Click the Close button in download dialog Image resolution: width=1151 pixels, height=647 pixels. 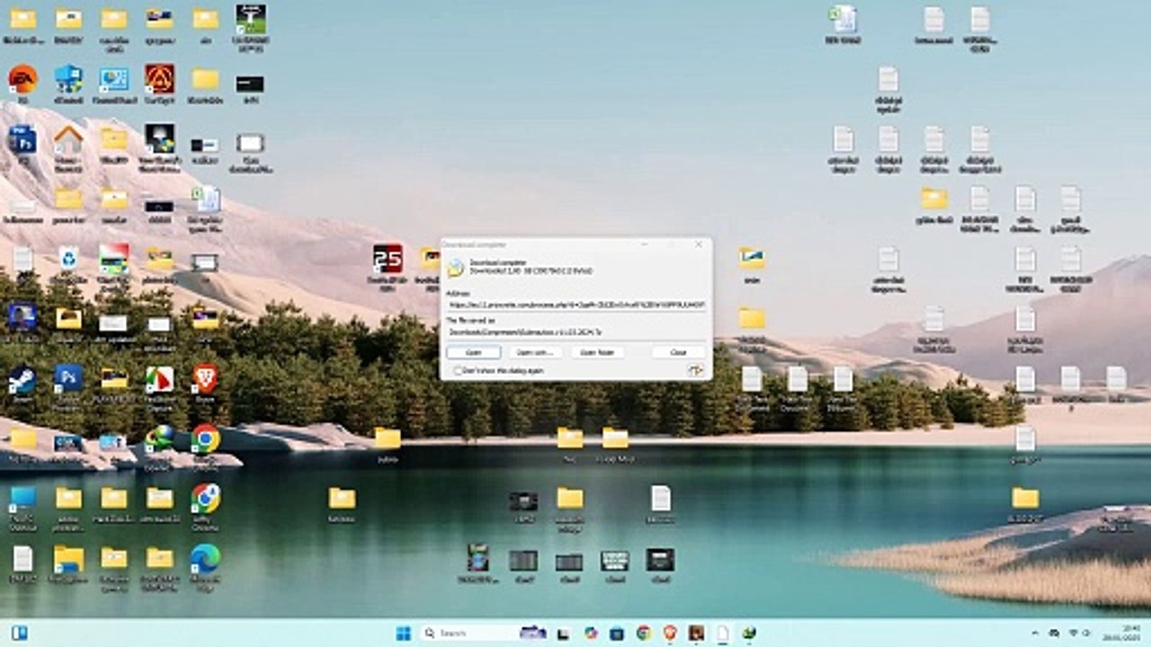tap(679, 352)
